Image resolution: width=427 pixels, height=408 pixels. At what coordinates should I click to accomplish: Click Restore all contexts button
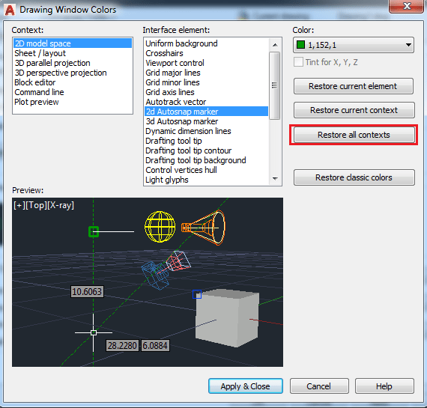pyautogui.click(x=354, y=135)
